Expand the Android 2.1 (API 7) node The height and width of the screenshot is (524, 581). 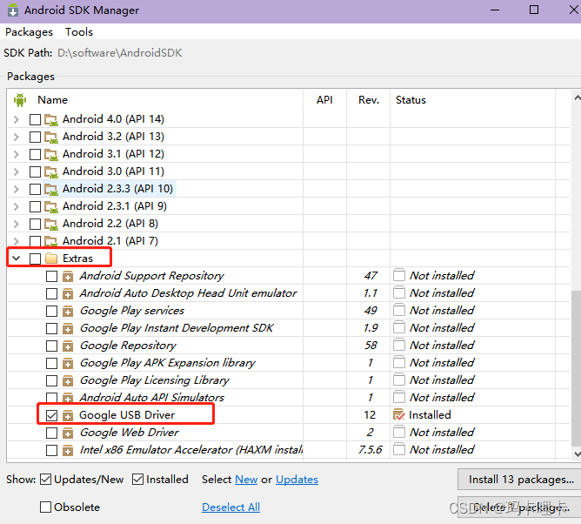coord(16,241)
